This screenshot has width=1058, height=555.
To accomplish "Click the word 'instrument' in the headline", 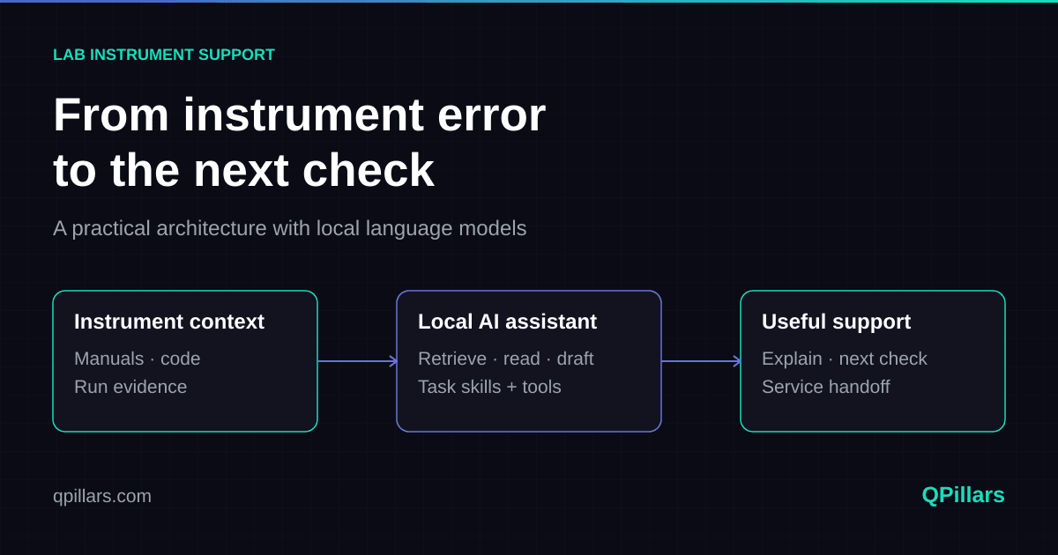I will point(303,115).
